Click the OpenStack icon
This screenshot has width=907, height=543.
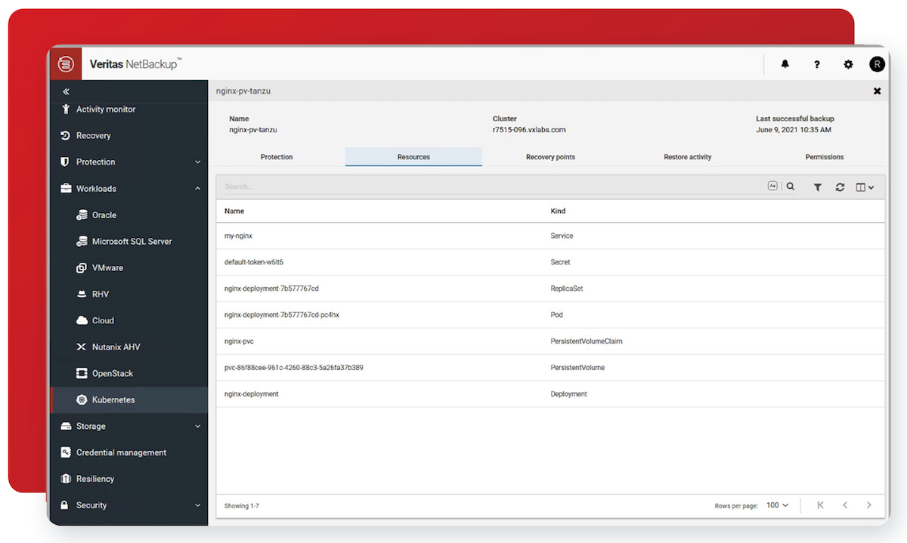pos(82,374)
